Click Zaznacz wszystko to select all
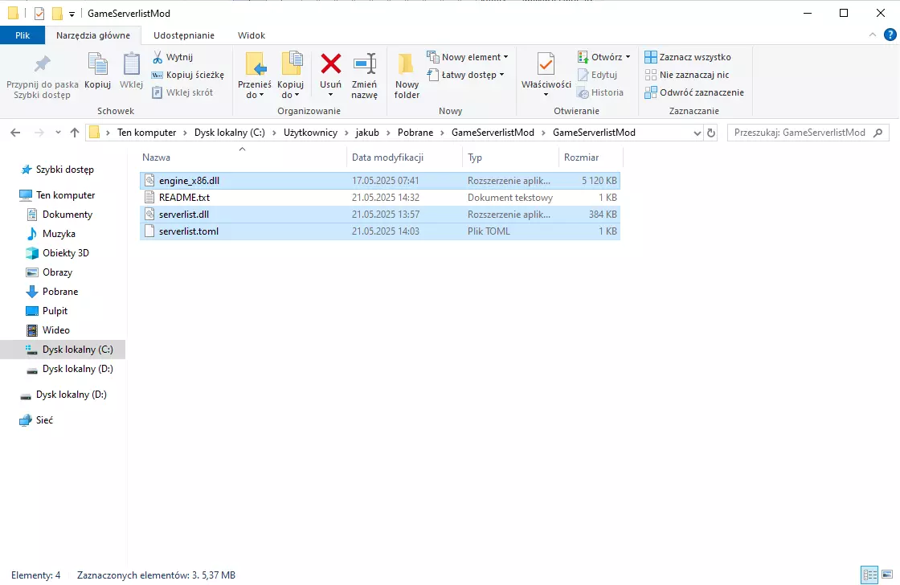 pyautogui.click(x=687, y=57)
